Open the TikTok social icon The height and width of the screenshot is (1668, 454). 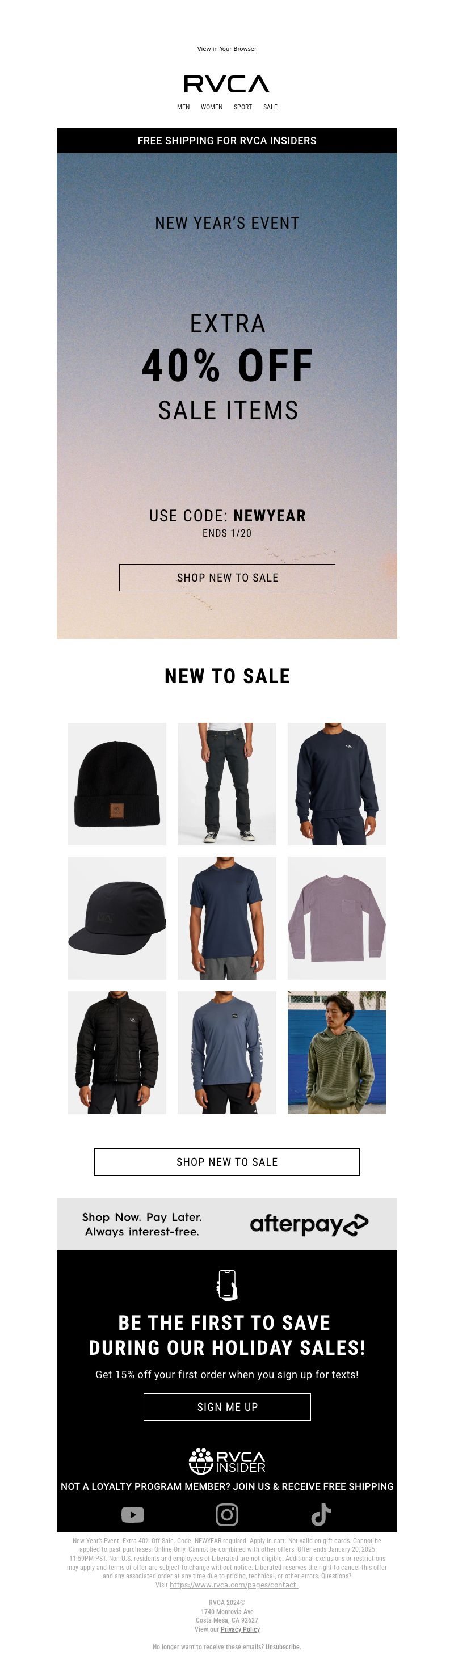321,1515
